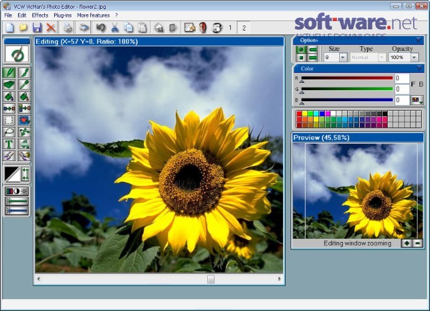Collapse the Color panel with its triangle
Screen dimensions: 430x311
(x=419, y=68)
